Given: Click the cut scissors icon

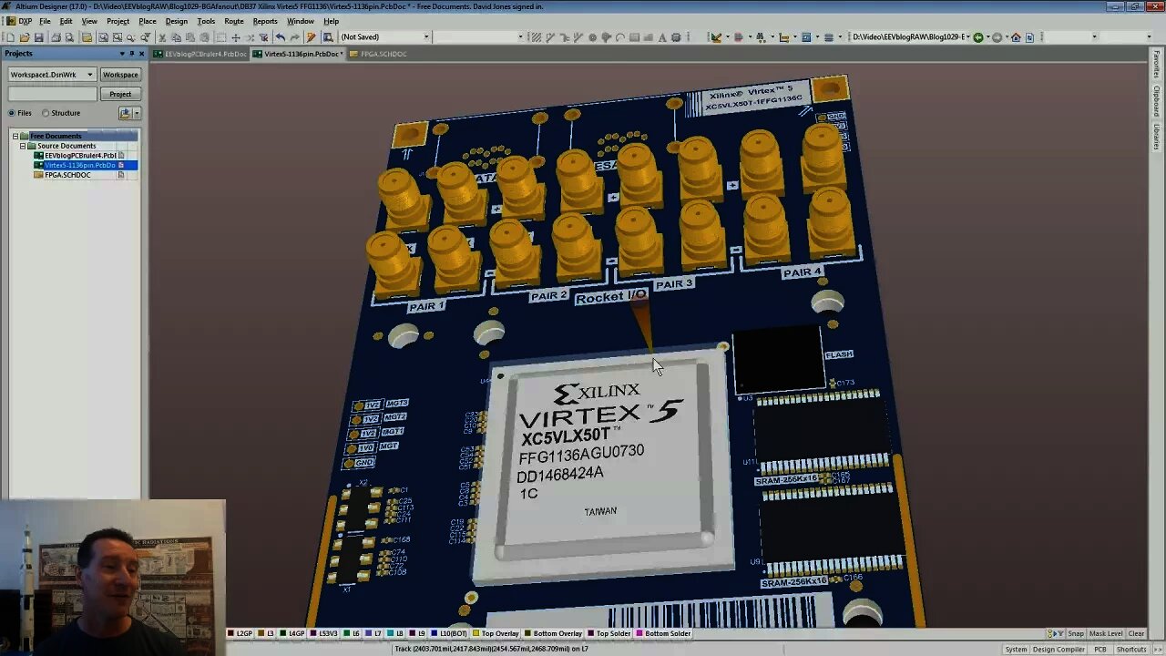Looking at the screenshot, I should pos(161,37).
